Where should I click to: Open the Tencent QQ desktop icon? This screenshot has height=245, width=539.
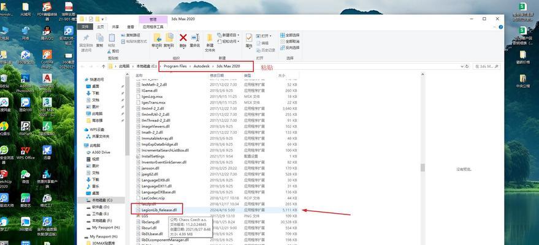[x=47, y=33]
